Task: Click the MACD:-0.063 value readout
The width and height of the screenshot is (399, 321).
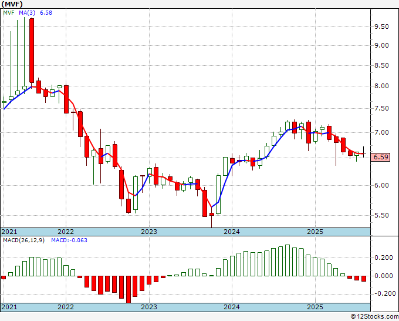Action: pos(69,240)
